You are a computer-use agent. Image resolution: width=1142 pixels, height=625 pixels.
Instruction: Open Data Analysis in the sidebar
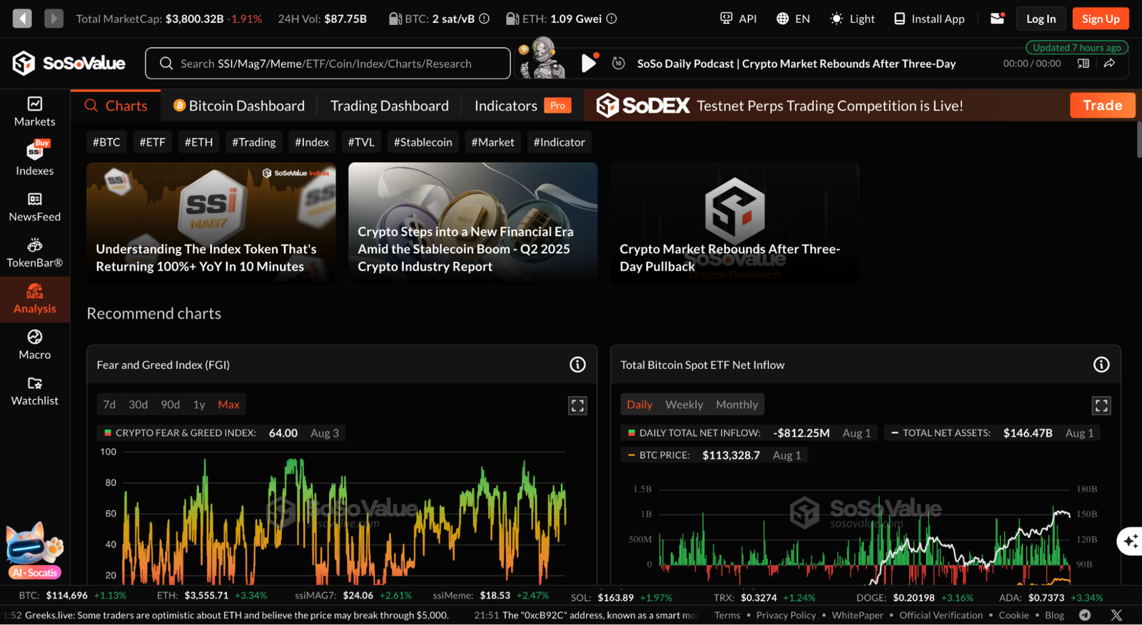pyautogui.click(x=35, y=299)
